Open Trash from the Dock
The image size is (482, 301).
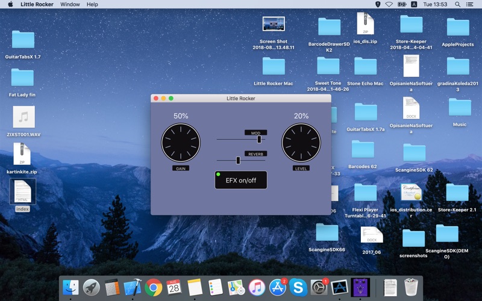411,288
